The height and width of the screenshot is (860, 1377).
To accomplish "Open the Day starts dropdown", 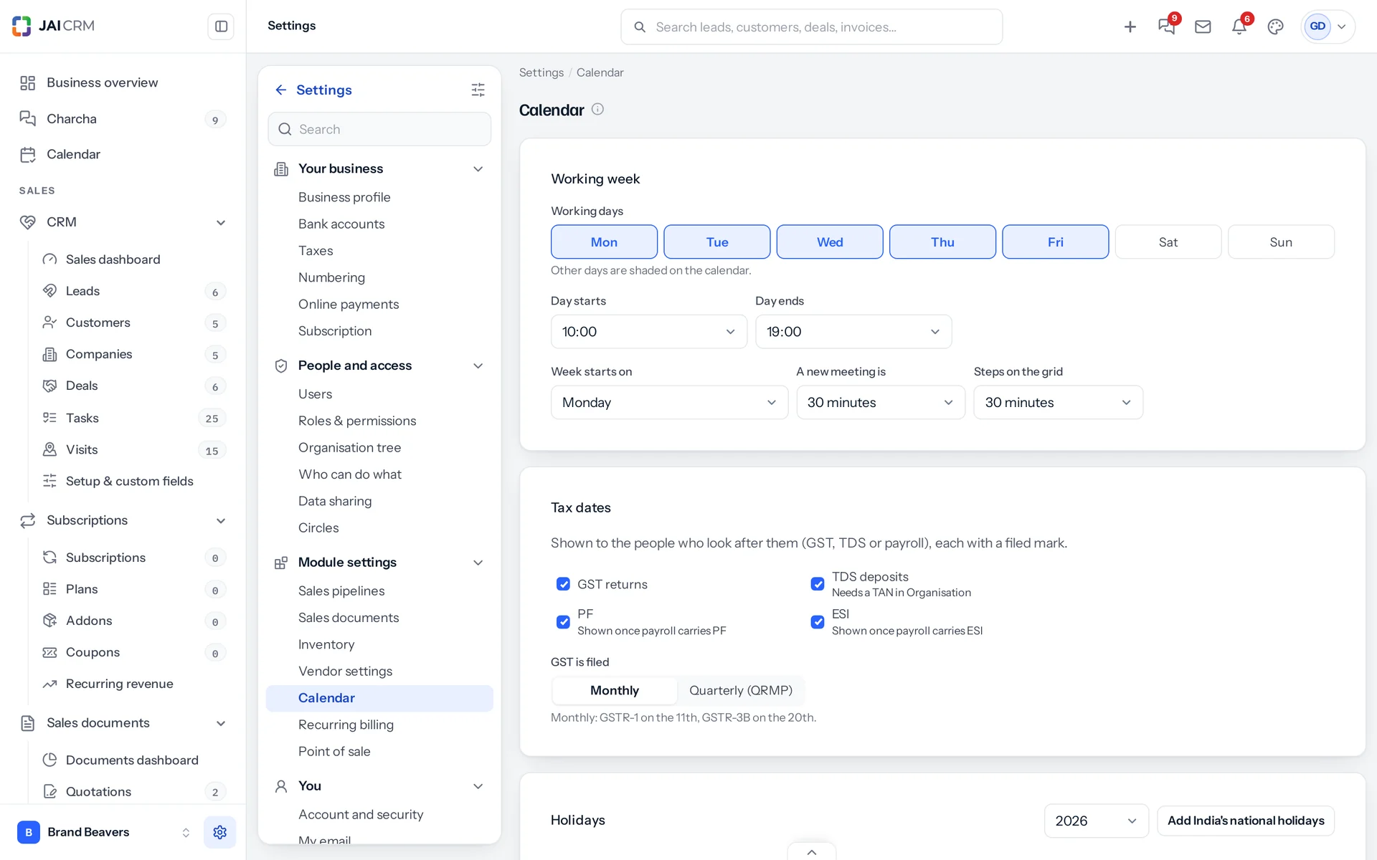I will [x=649, y=332].
